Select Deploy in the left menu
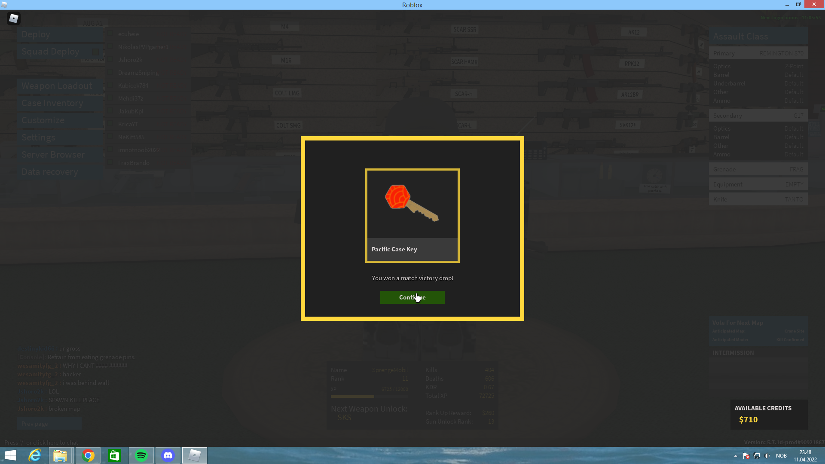 (60, 34)
